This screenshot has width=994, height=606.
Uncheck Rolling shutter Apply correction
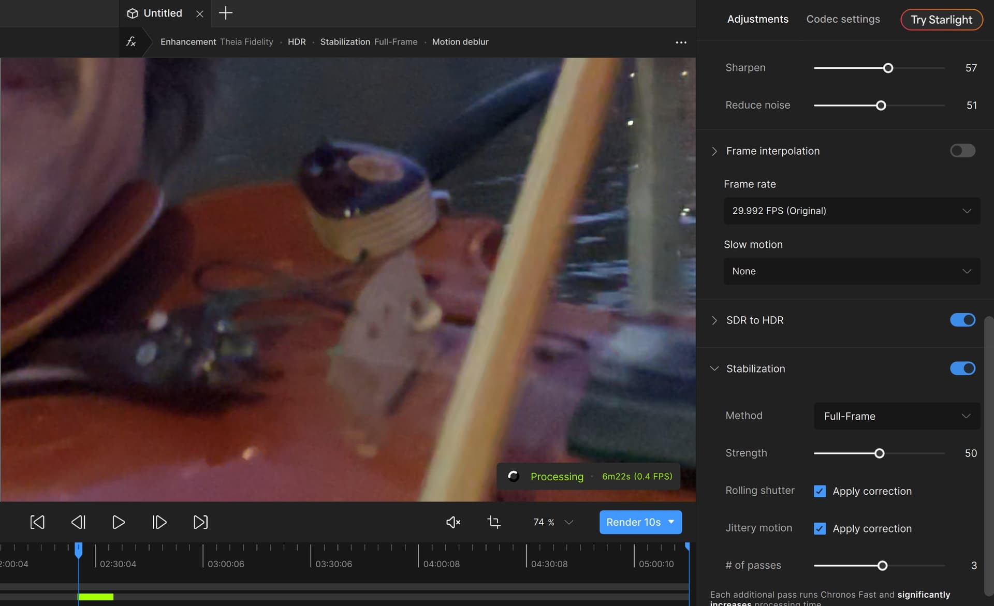click(820, 491)
